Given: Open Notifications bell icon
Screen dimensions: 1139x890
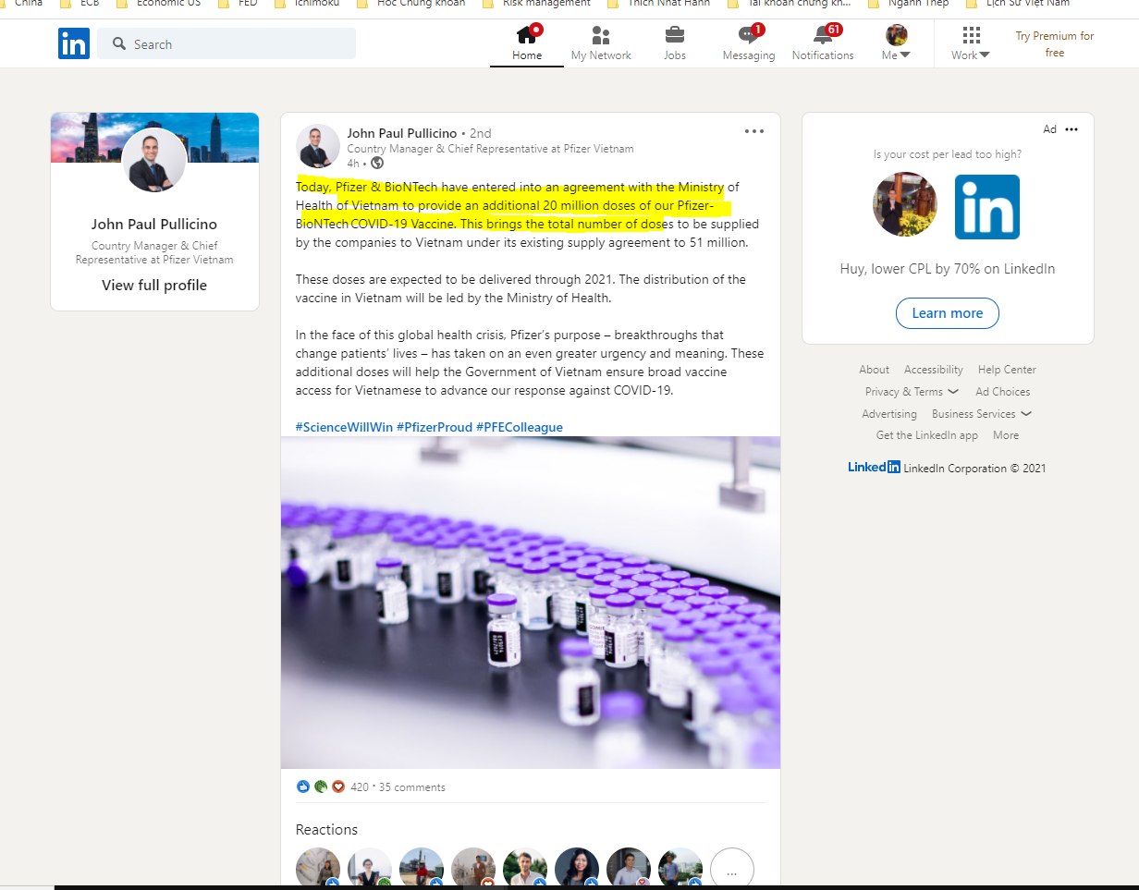Looking at the screenshot, I should click(822, 36).
